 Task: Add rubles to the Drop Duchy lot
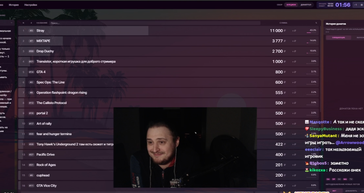point(294,51)
